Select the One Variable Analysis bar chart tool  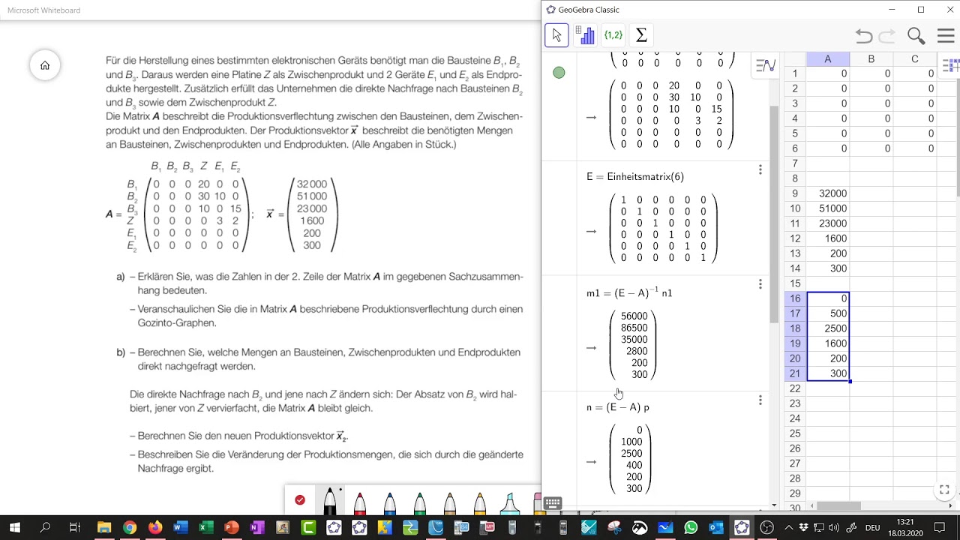tap(585, 35)
